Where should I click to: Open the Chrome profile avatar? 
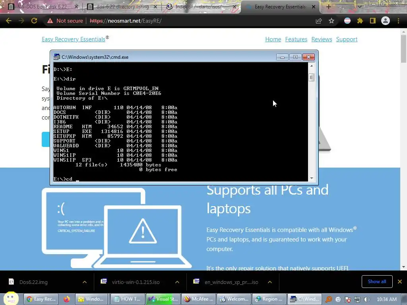pyautogui.click(x=386, y=21)
